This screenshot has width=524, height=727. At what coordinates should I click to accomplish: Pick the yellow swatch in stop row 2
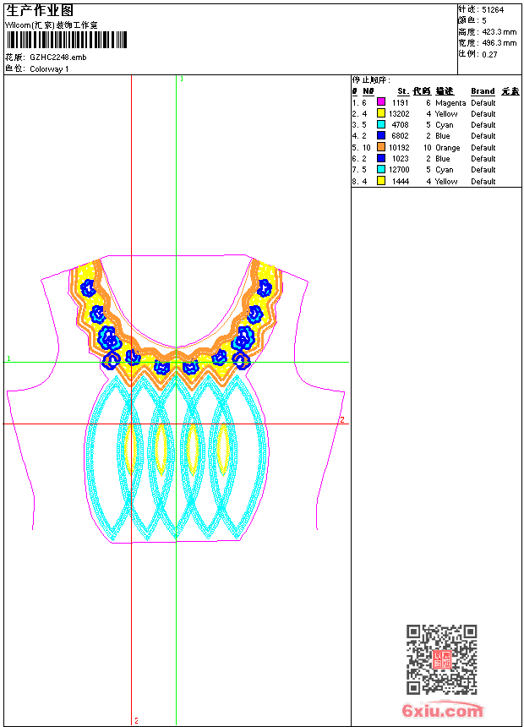[381, 113]
